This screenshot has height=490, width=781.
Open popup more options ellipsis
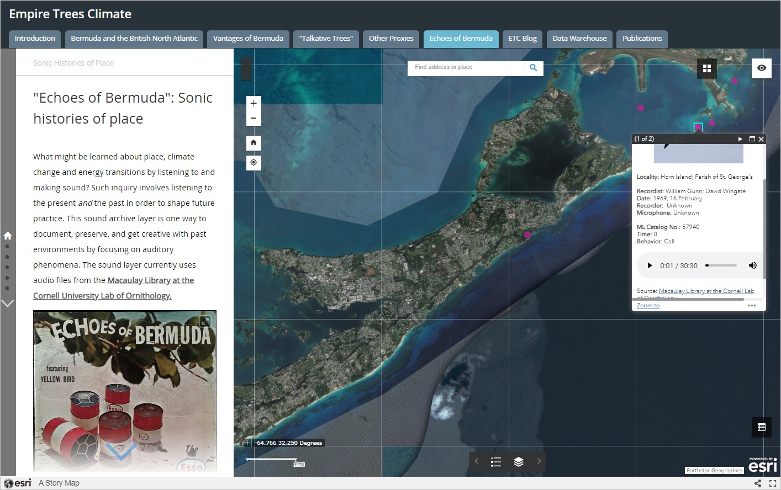[752, 306]
